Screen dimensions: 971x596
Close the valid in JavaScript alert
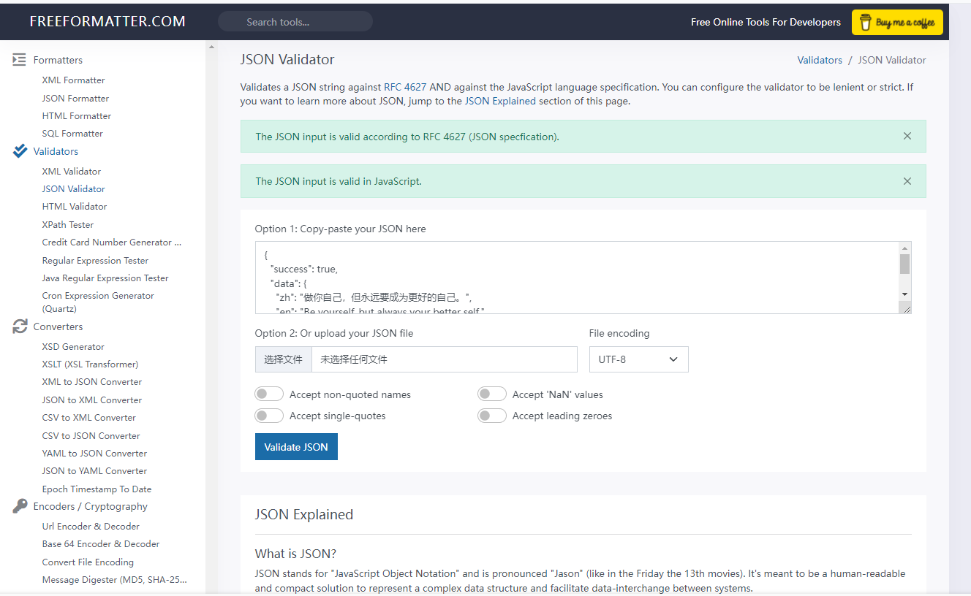click(907, 181)
